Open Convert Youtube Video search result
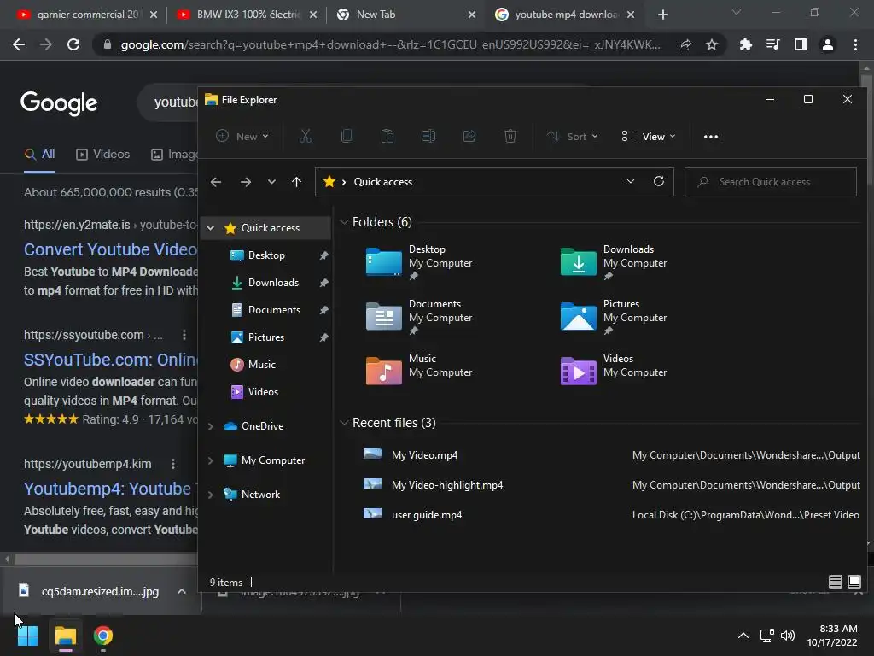The width and height of the screenshot is (874, 656). 110,249
